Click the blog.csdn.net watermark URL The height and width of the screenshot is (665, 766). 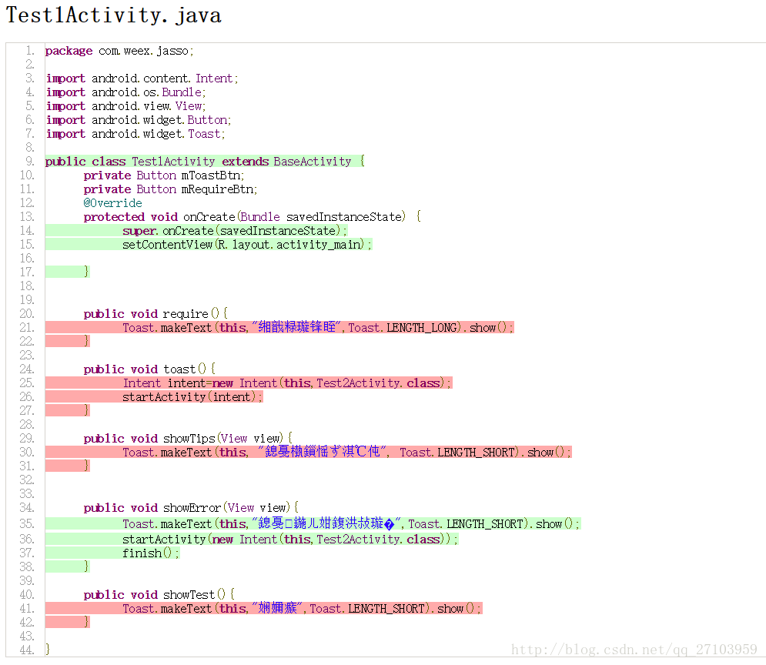click(634, 650)
